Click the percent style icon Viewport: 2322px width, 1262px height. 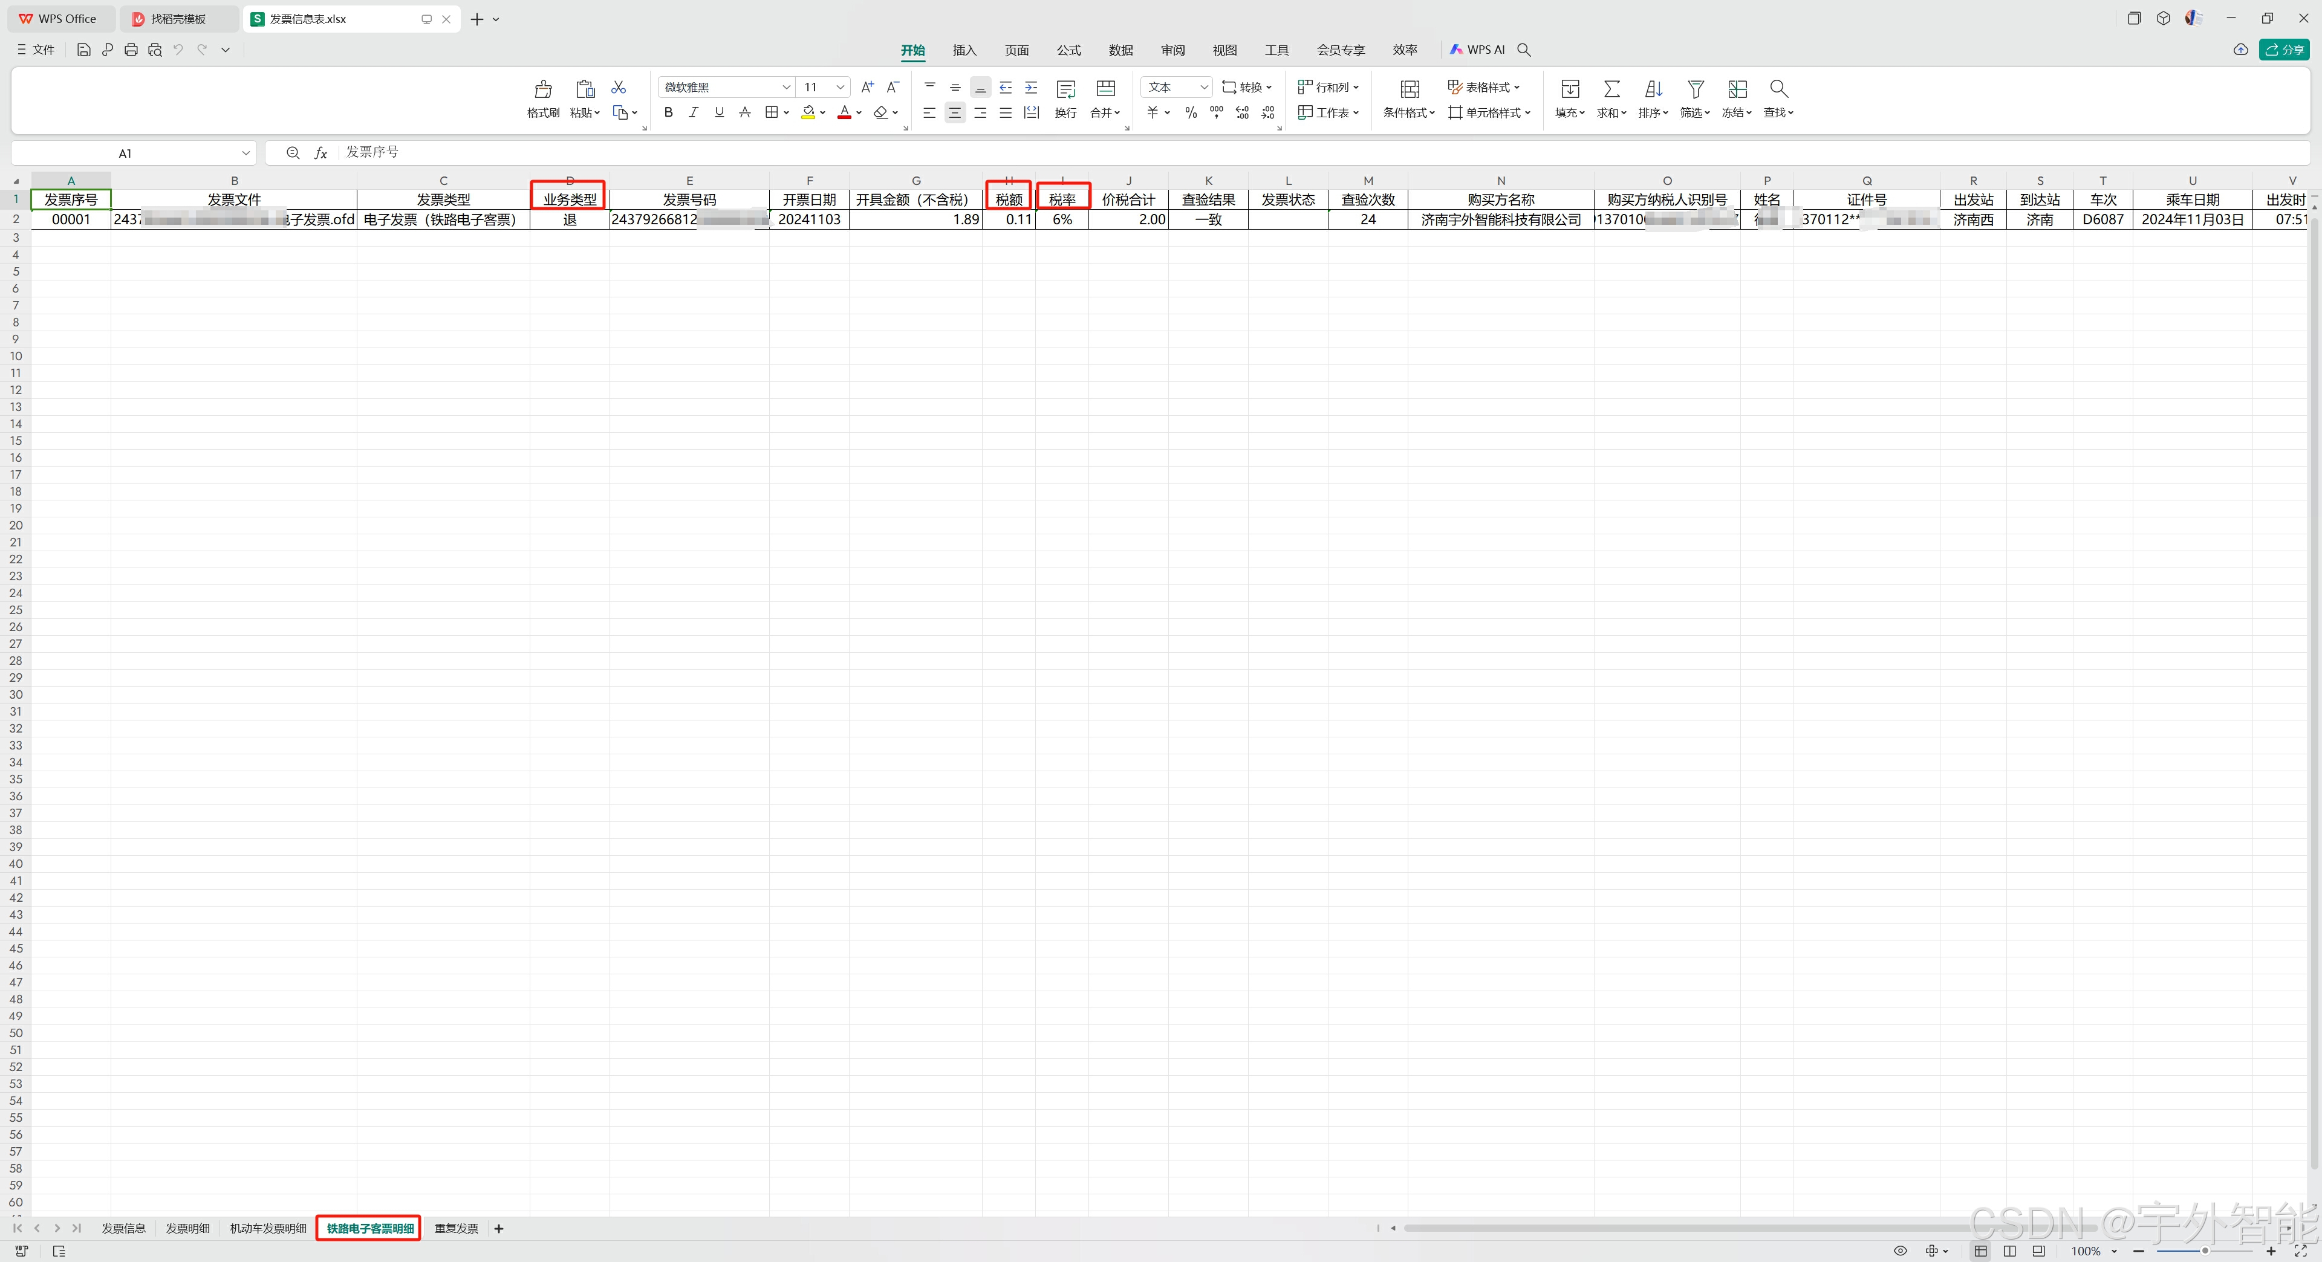pos(1191,112)
